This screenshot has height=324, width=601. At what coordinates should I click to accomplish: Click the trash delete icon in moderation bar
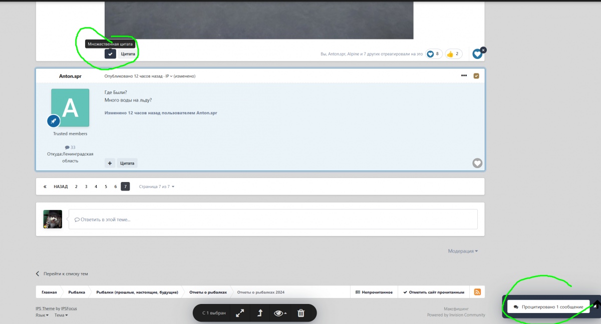point(301,313)
